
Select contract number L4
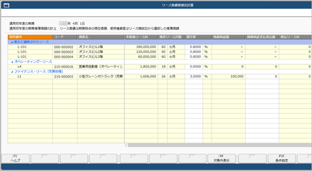click(30, 67)
